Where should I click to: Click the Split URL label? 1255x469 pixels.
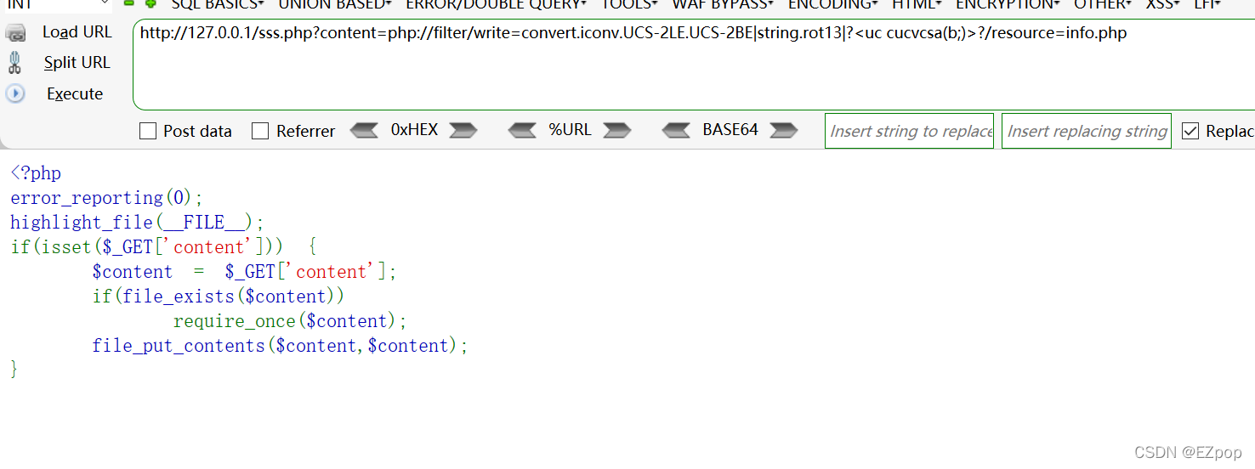coord(77,63)
